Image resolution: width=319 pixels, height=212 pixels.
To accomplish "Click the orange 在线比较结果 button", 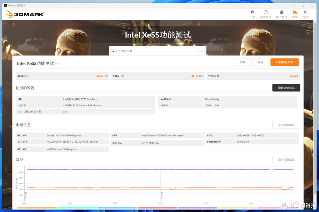I will coord(284,62).
